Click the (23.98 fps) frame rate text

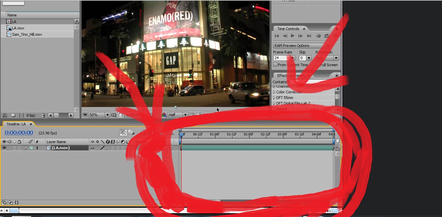(48, 133)
